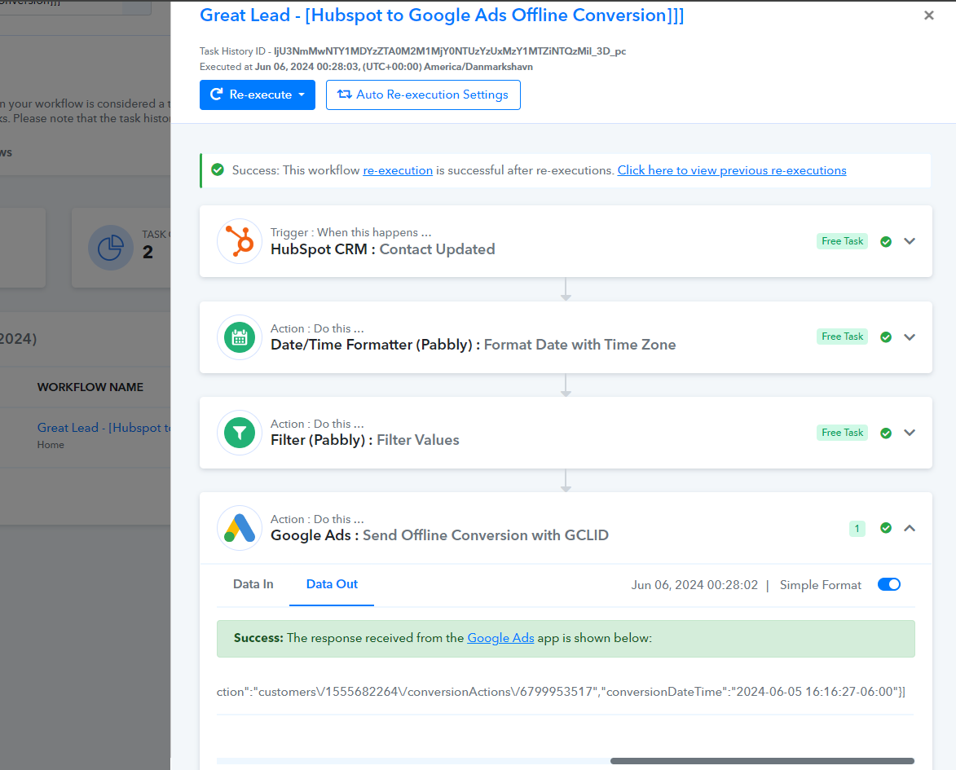956x770 pixels.
Task: Click the Task History ID value
Action: [x=450, y=51]
